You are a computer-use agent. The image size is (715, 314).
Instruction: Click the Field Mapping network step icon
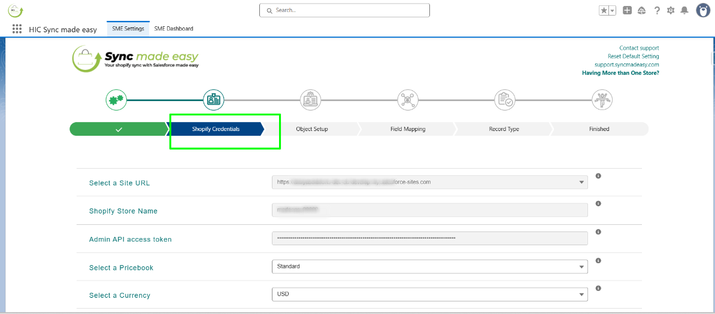click(x=408, y=99)
